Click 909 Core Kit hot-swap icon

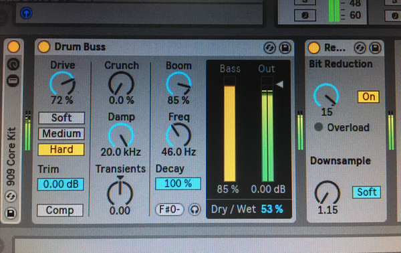(x=11, y=196)
